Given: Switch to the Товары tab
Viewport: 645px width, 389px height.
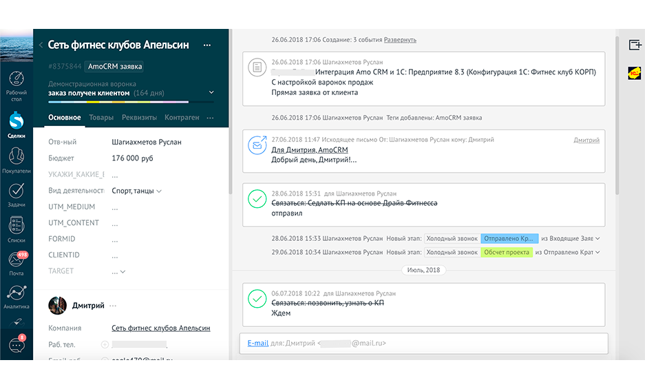Looking at the screenshot, I should 101,117.
